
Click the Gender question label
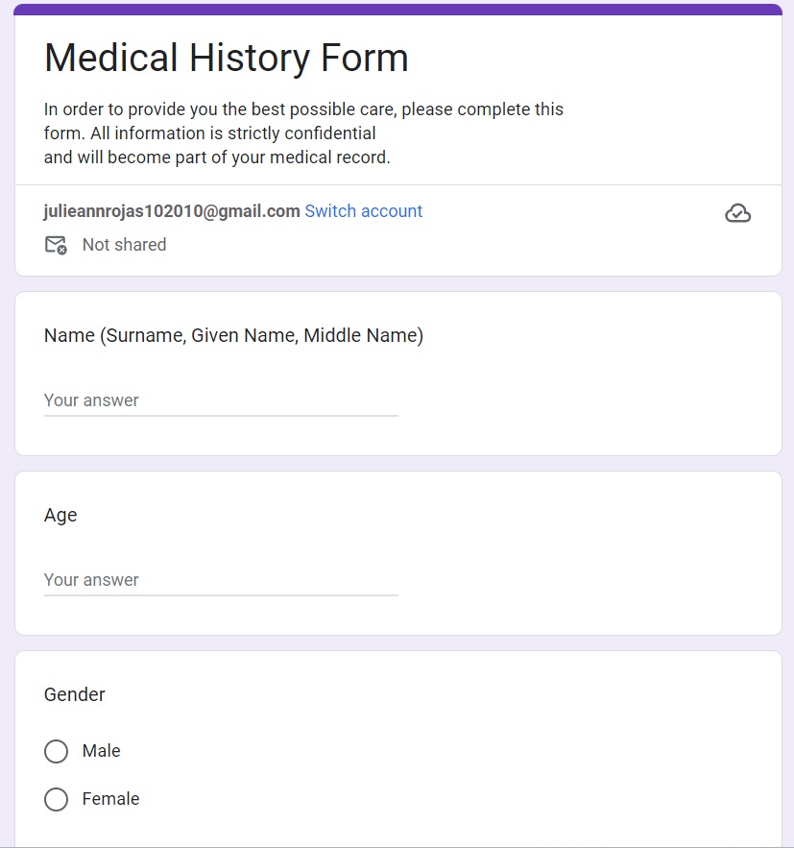[x=75, y=694]
